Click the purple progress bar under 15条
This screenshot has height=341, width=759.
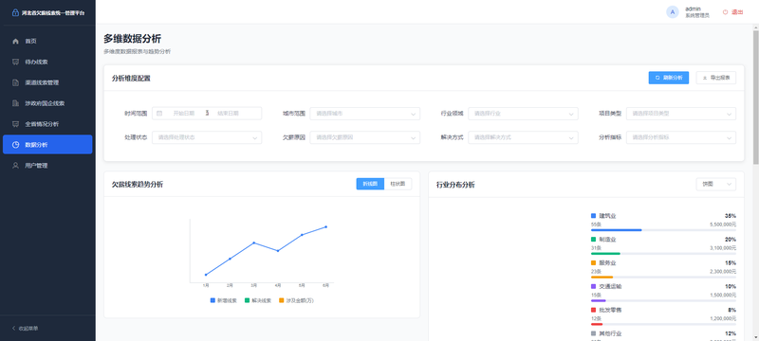pos(599,300)
